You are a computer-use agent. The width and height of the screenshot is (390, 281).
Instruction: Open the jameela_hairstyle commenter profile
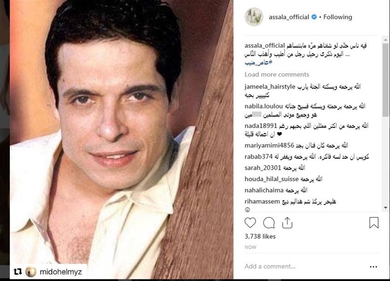(270, 87)
